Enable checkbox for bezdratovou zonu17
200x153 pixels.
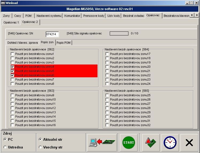coord(107,54)
